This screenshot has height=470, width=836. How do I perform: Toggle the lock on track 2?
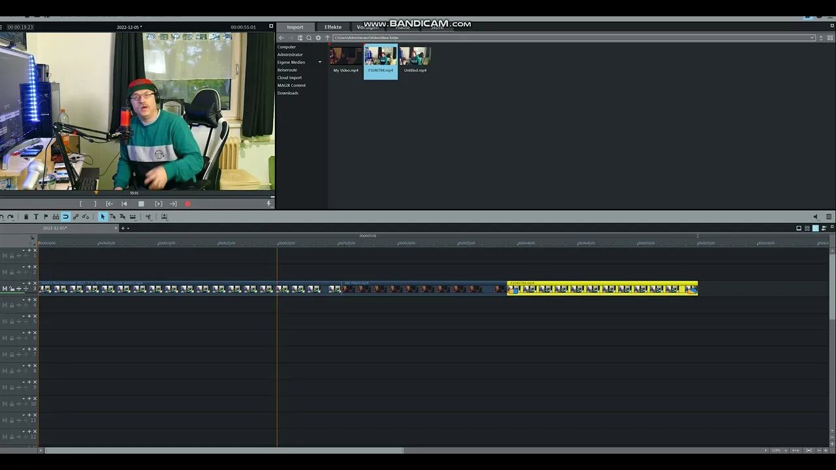(11, 272)
